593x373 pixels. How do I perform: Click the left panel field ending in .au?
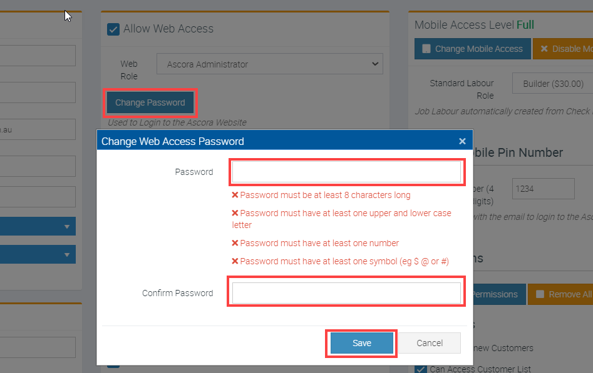coord(38,130)
